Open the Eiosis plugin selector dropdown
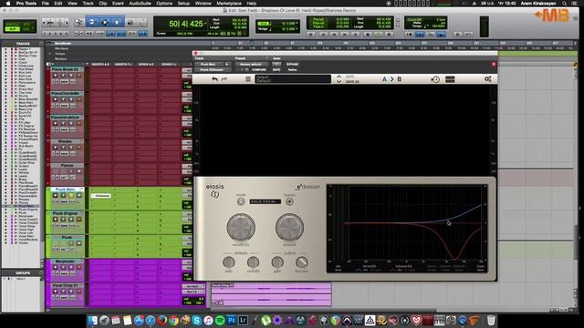584x328 pixels. pos(212,69)
